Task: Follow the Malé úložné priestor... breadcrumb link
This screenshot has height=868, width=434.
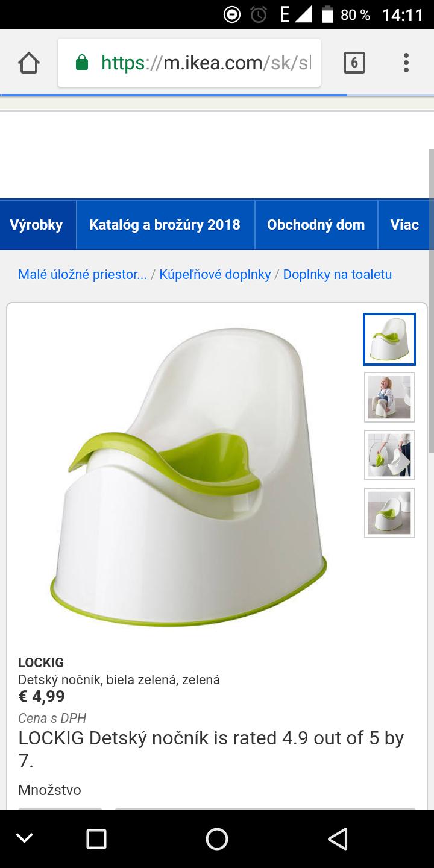Action: pyautogui.click(x=83, y=274)
